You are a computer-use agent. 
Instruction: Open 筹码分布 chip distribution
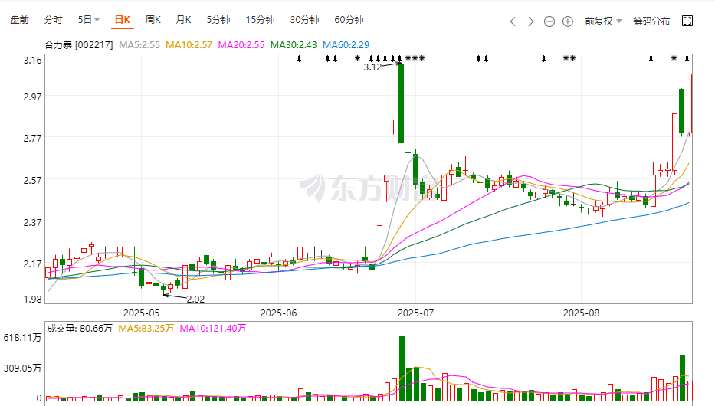click(651, 21)
